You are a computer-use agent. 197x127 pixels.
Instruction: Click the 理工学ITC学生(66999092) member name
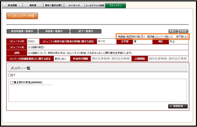[x=28, y=83]
